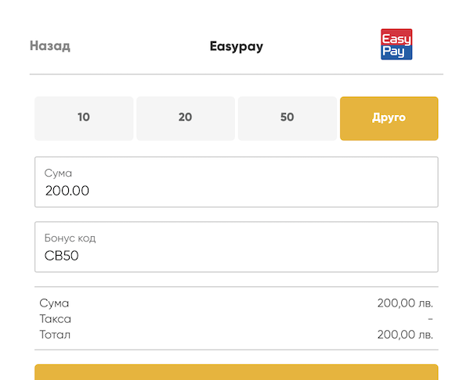Click the Сума row label in summary

point(54,303)
